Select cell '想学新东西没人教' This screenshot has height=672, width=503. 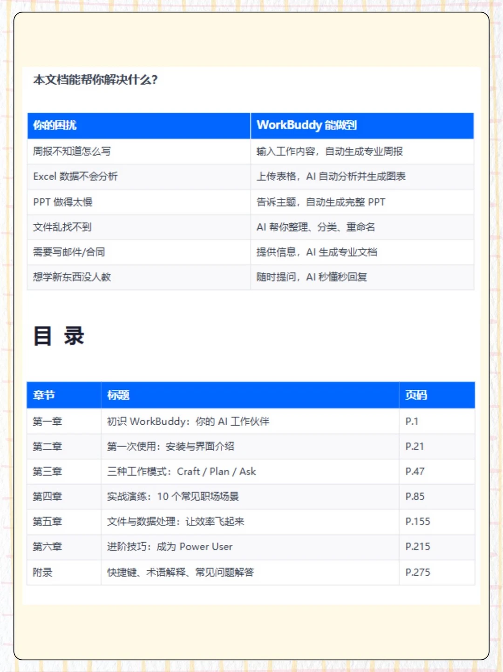pos(139,277)
